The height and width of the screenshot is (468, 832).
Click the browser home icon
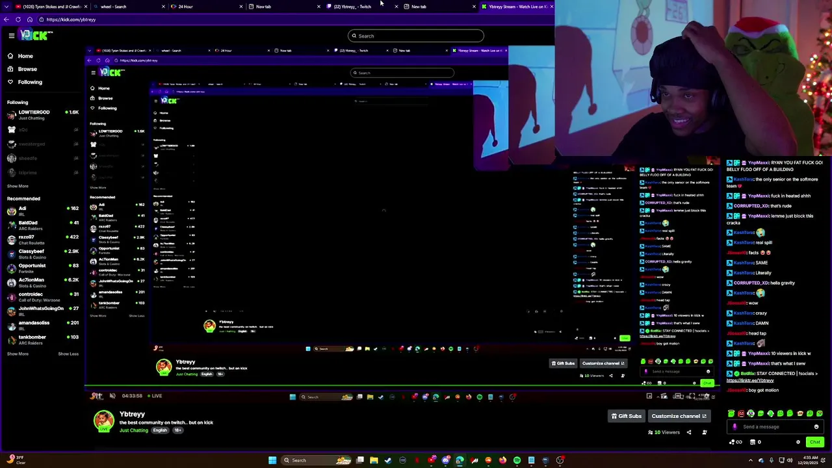point(30,19)
